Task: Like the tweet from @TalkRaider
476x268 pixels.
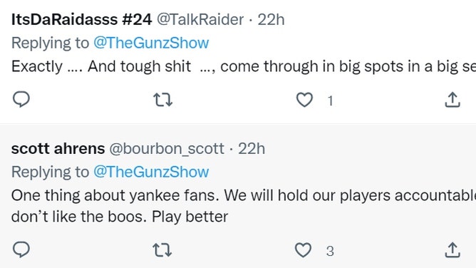Action: tap(304, 100)
